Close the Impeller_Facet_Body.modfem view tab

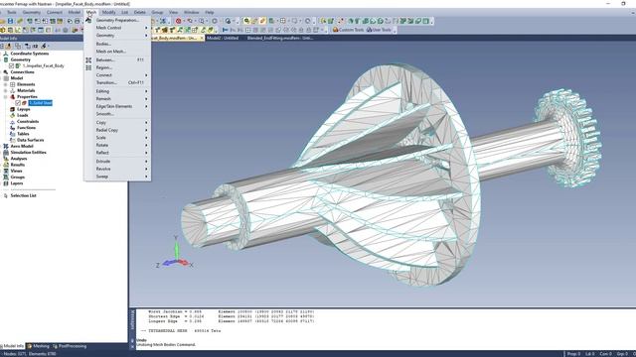coord(202,38)
